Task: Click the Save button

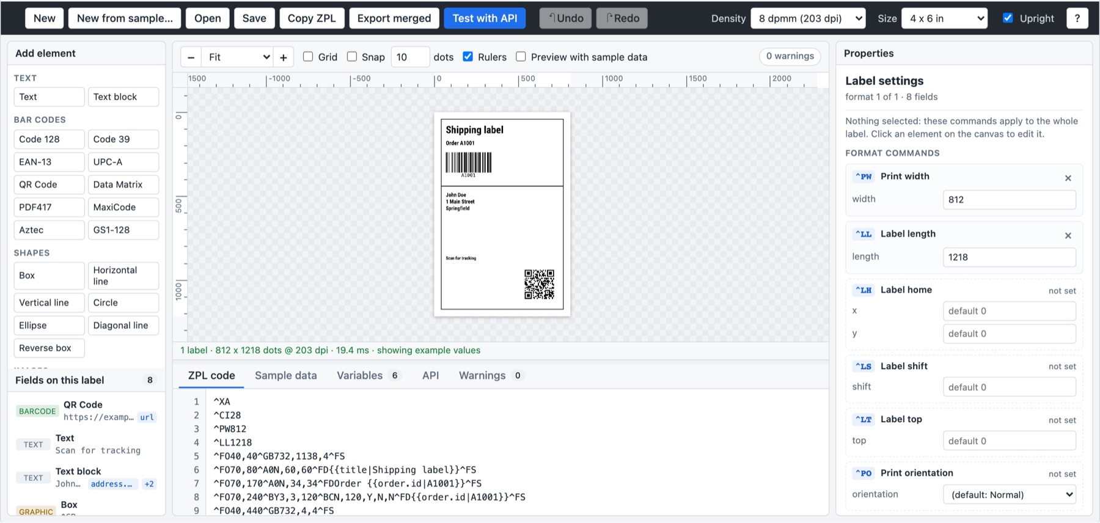Action: pyautogui.click(x=254, y=18)
